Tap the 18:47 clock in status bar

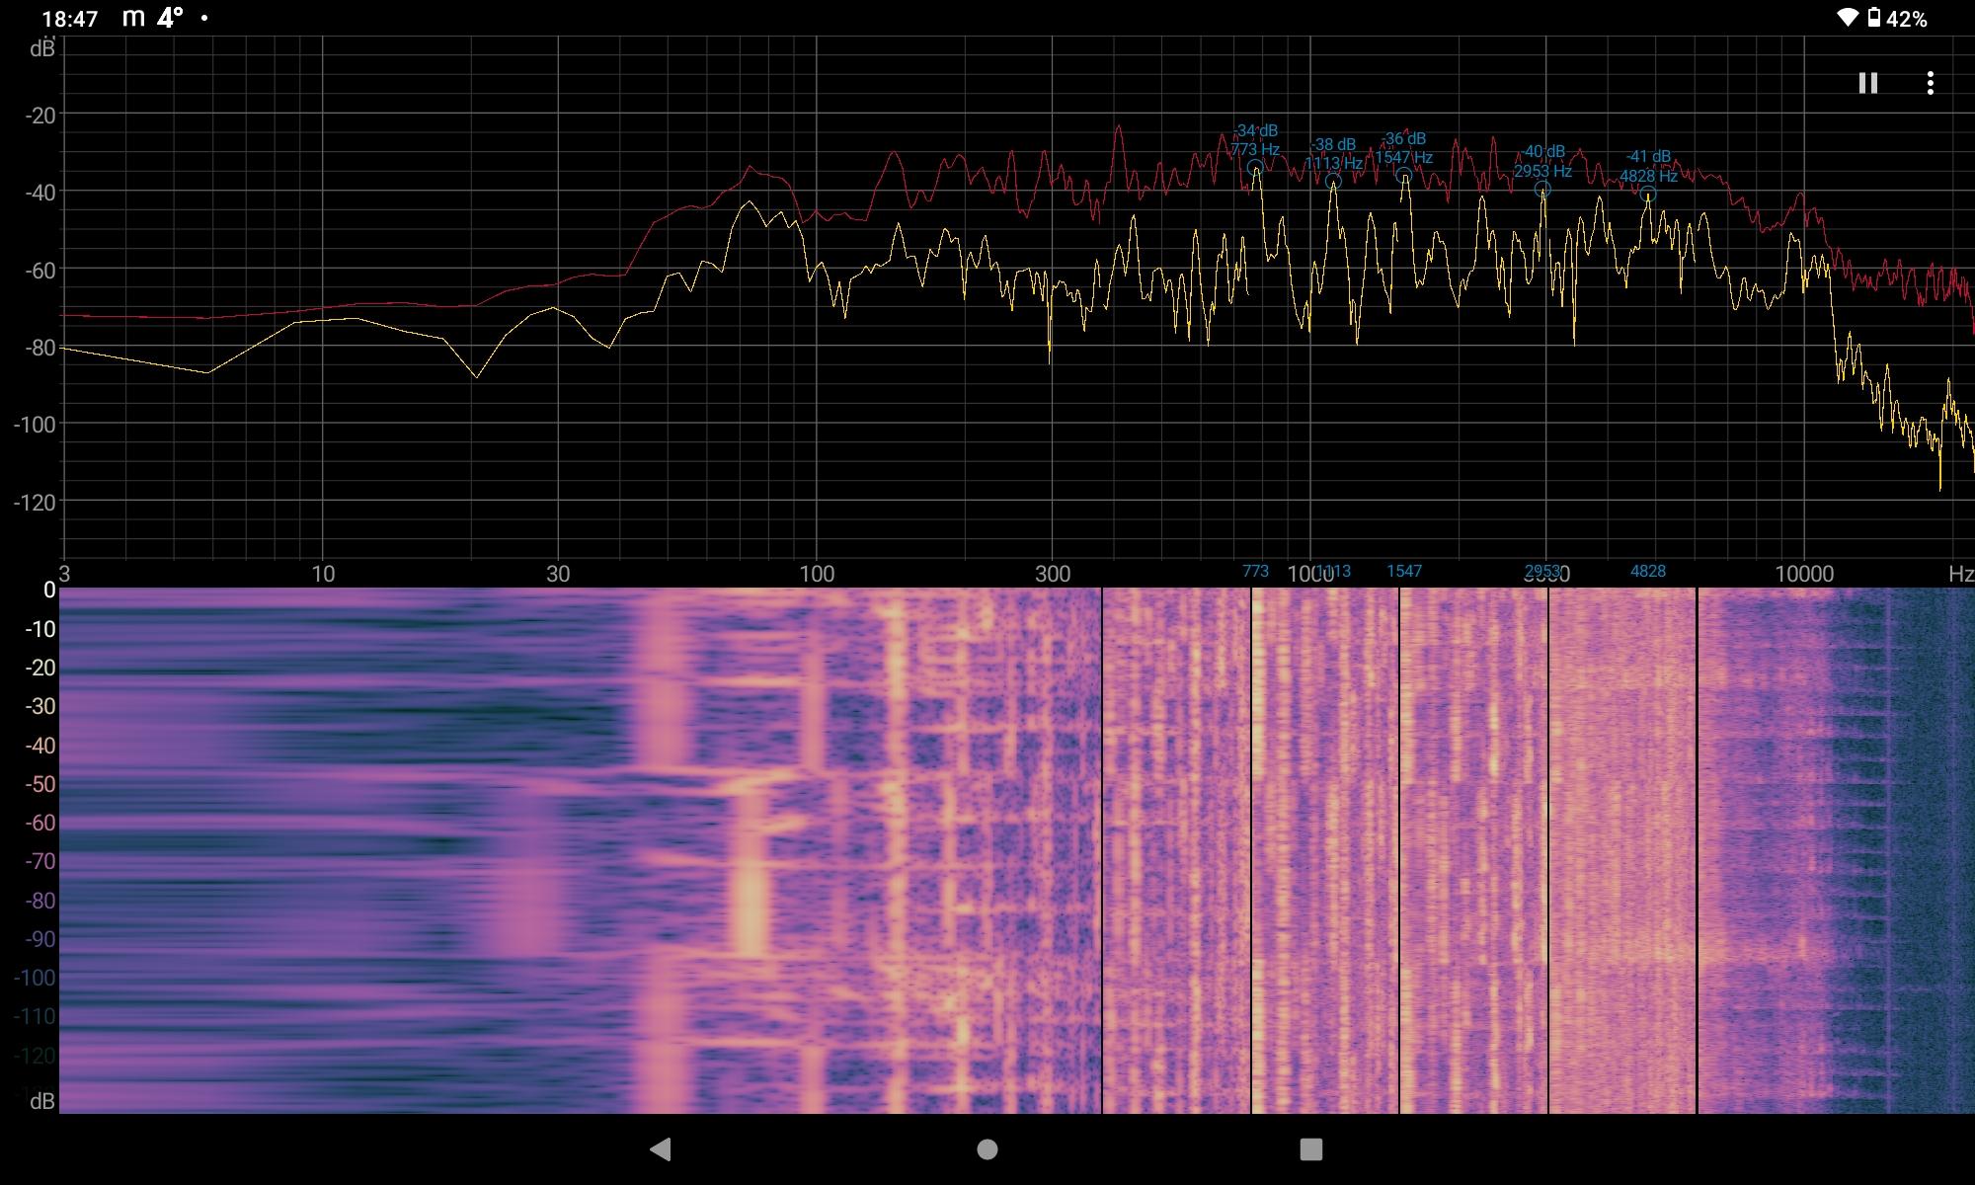70,19
